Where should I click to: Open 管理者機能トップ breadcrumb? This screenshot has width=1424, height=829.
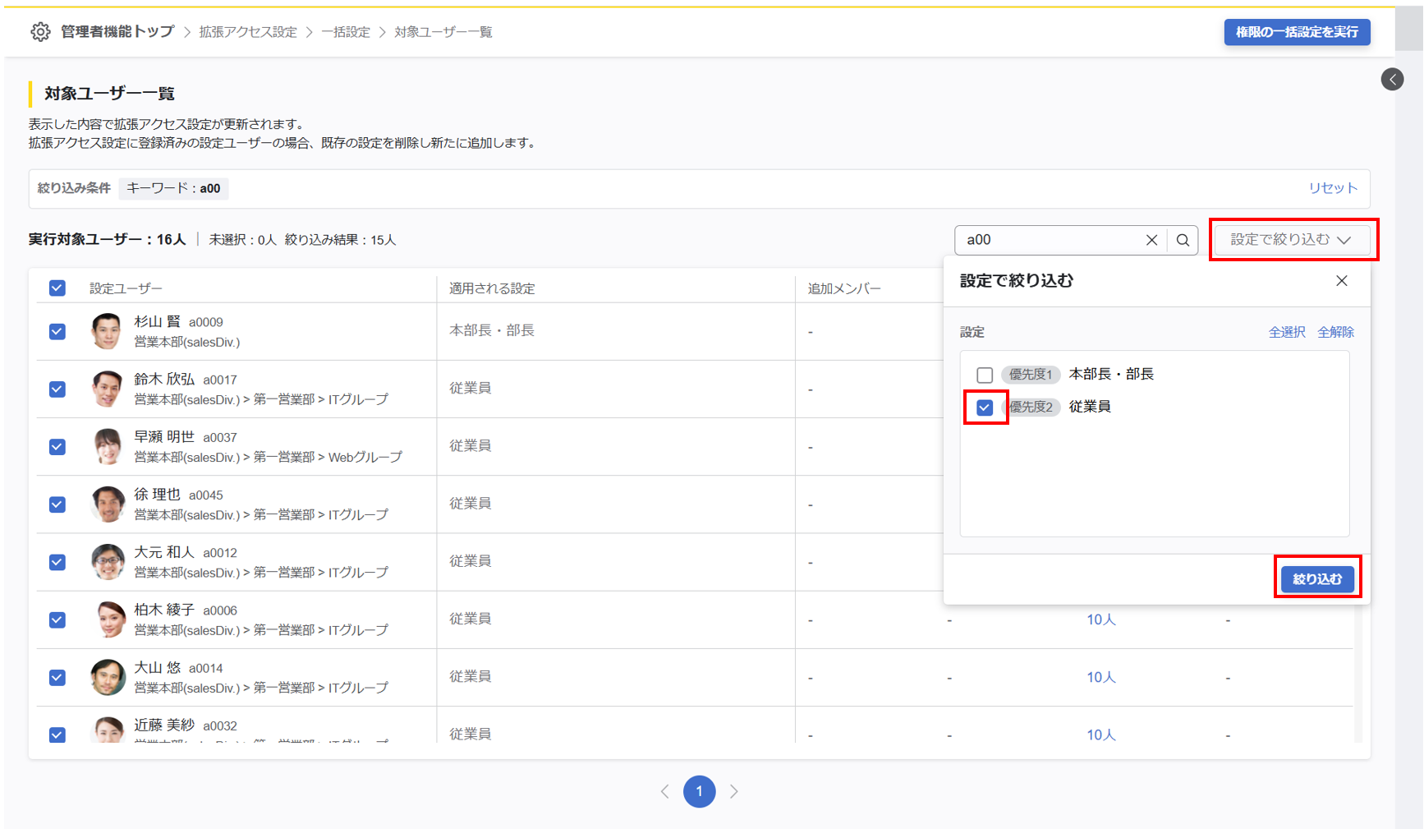click(x=117, y=32)
